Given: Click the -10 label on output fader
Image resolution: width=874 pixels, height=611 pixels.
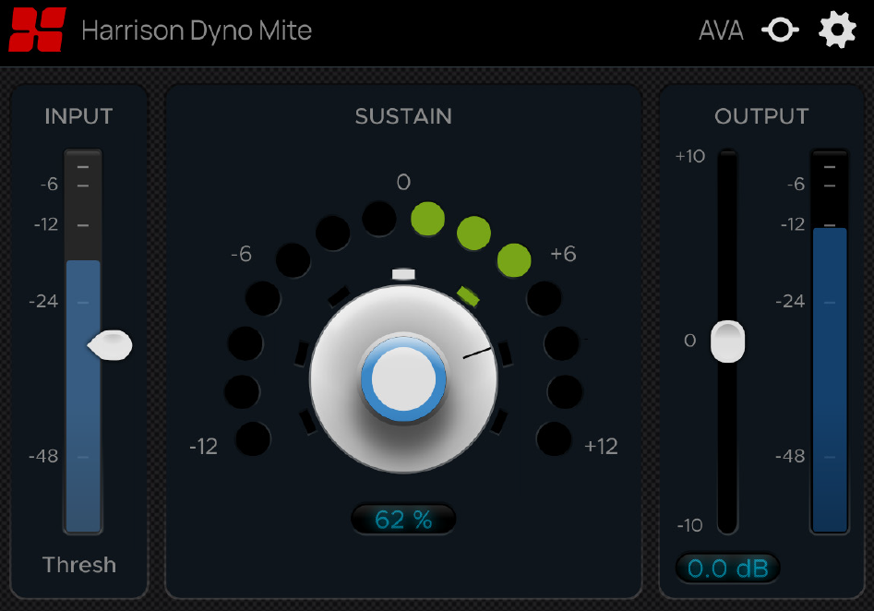Looking at the screenshot, I should pyautogui.click(x=689, y=525).
